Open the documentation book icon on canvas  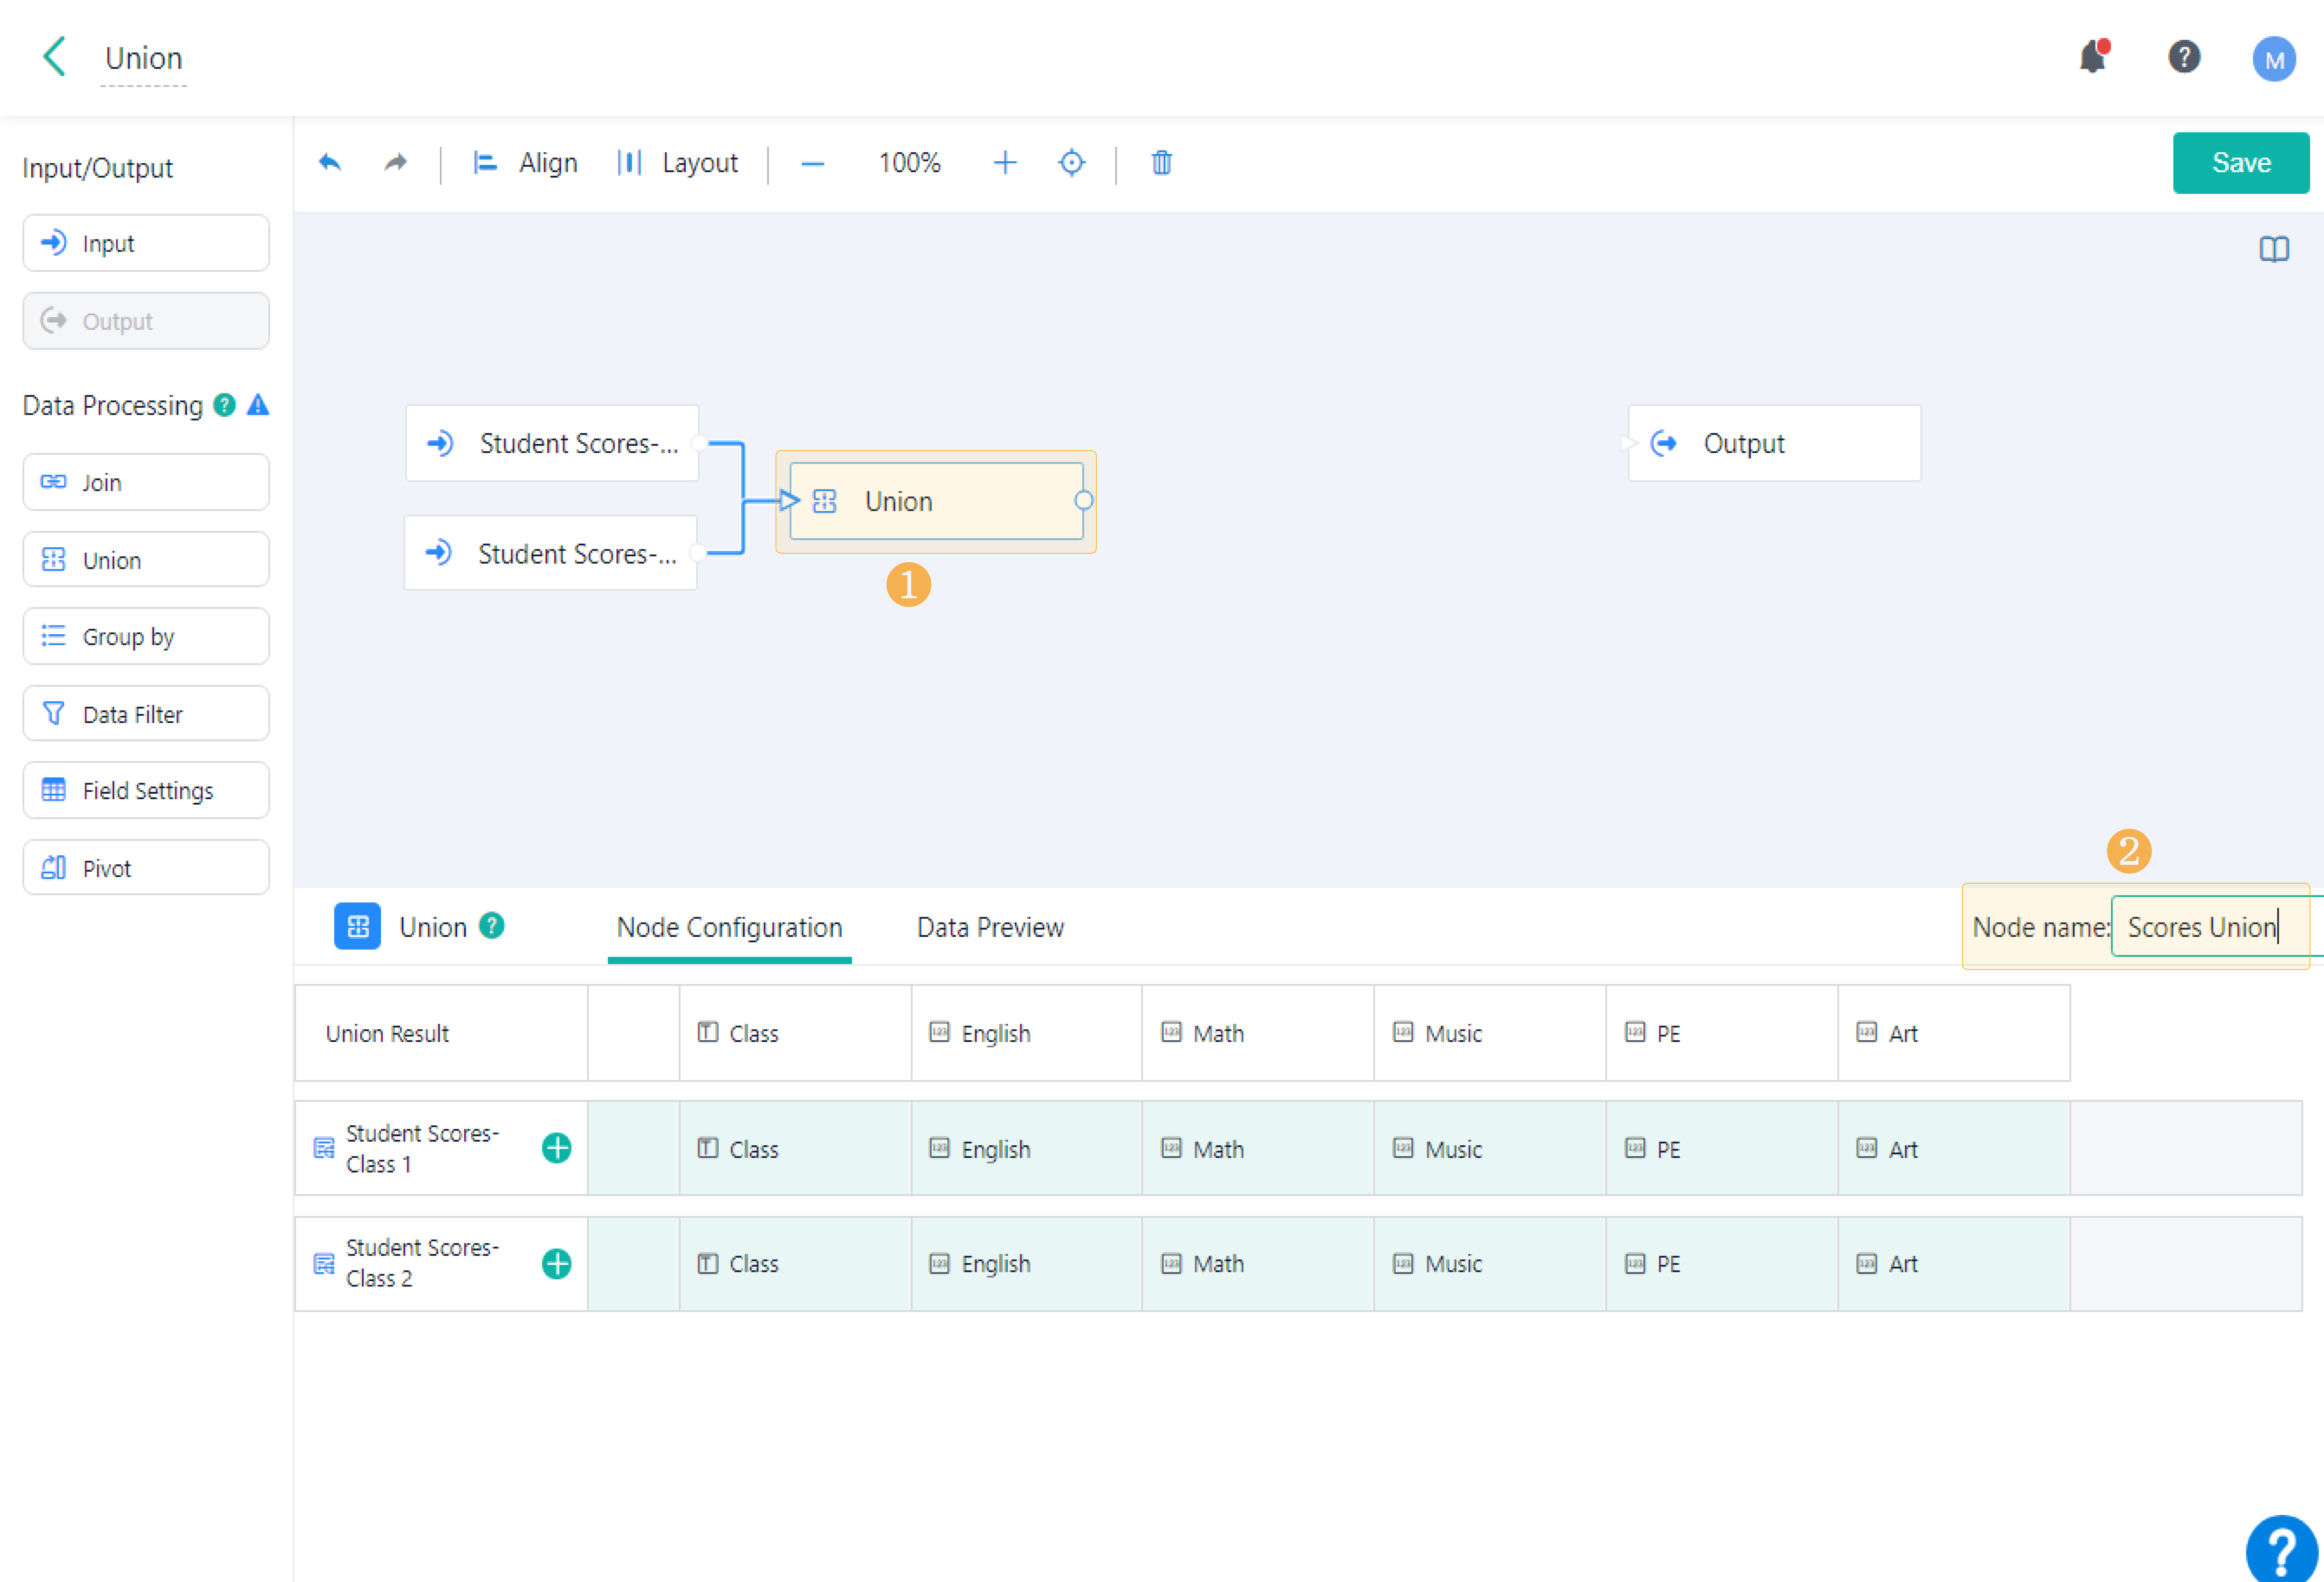[x=2274, y=249]
